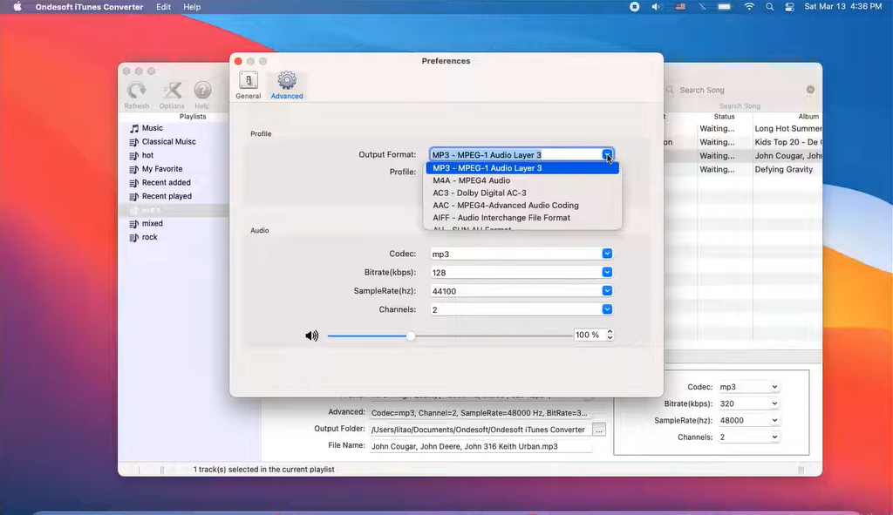Click the Output Folder path field
The height and width of the screenshot is (515, 893).
tap(481, 430)
